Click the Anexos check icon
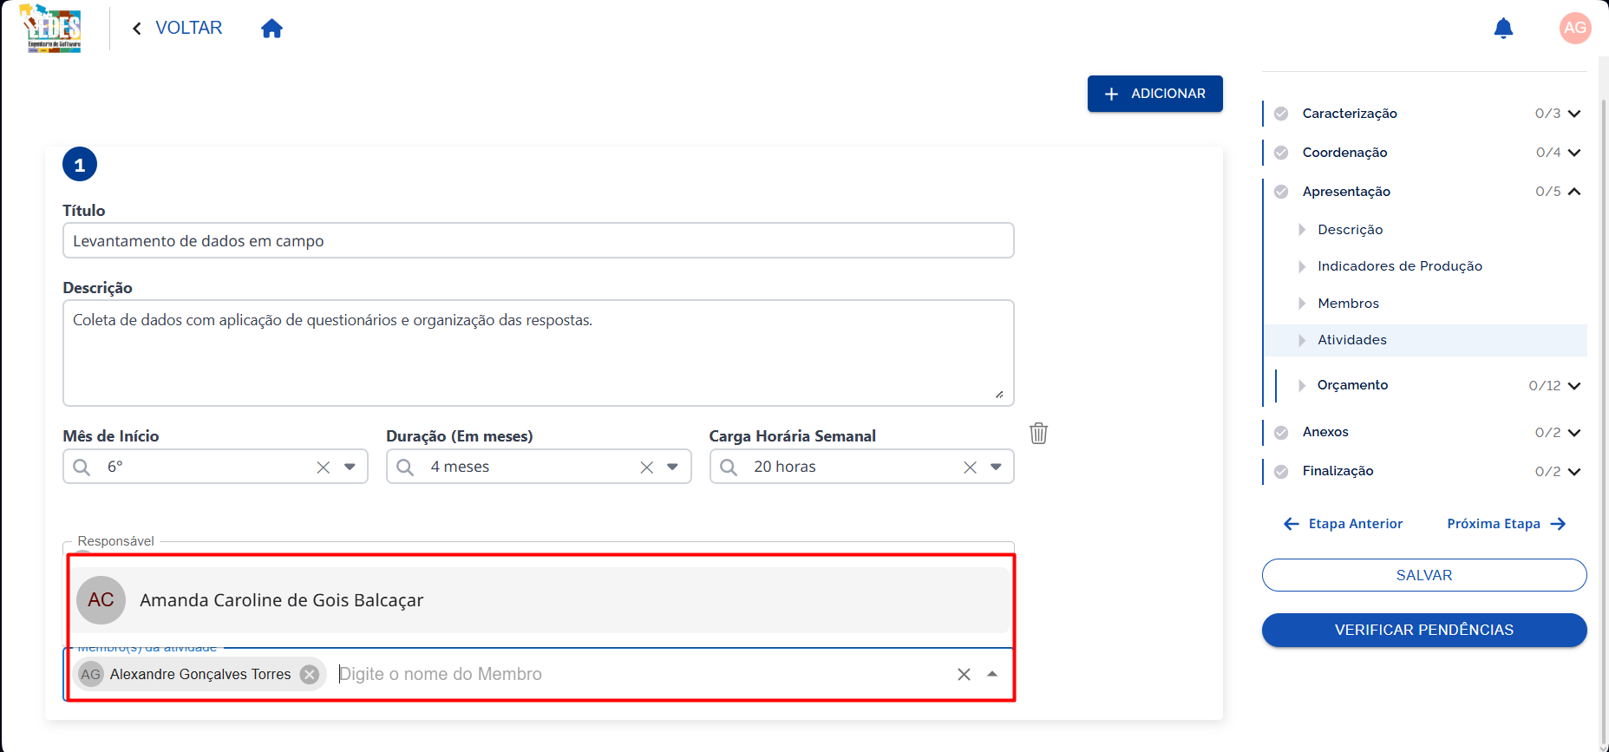Image resolution: width=1609 pixels, height=752 pixels. click(x=1281, y=432)
